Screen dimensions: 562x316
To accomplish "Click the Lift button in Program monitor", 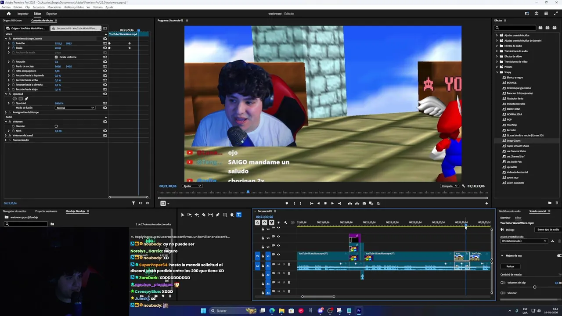I will pos(350,203).
